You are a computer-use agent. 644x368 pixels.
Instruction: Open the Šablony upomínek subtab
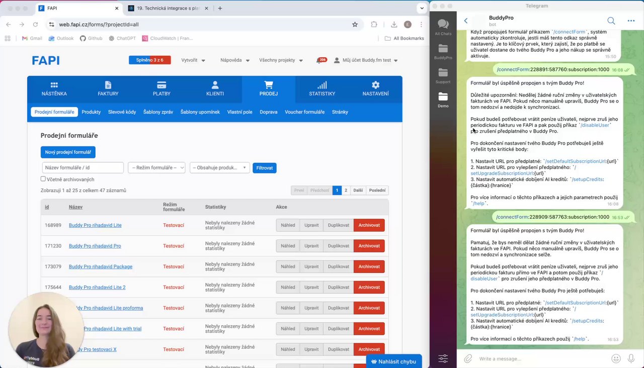(200, 112)
